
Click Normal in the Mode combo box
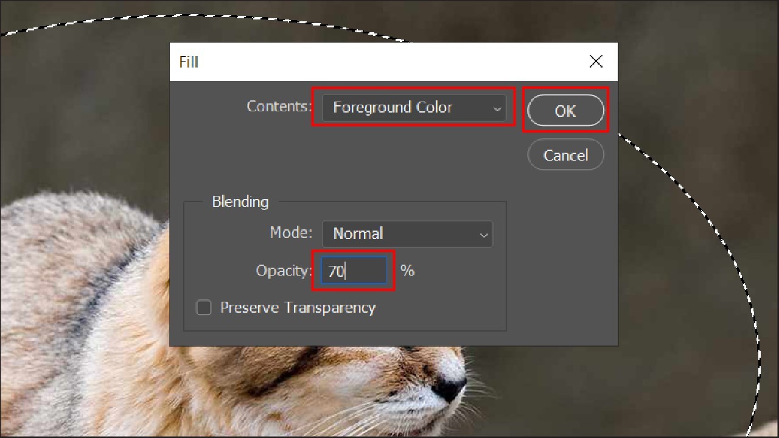358,234
